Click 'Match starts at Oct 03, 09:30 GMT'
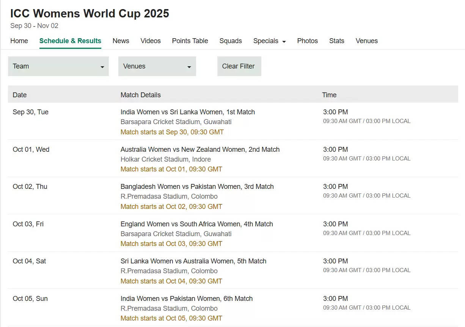This screenshot has width=465, height=327. [x=171, y=244]
